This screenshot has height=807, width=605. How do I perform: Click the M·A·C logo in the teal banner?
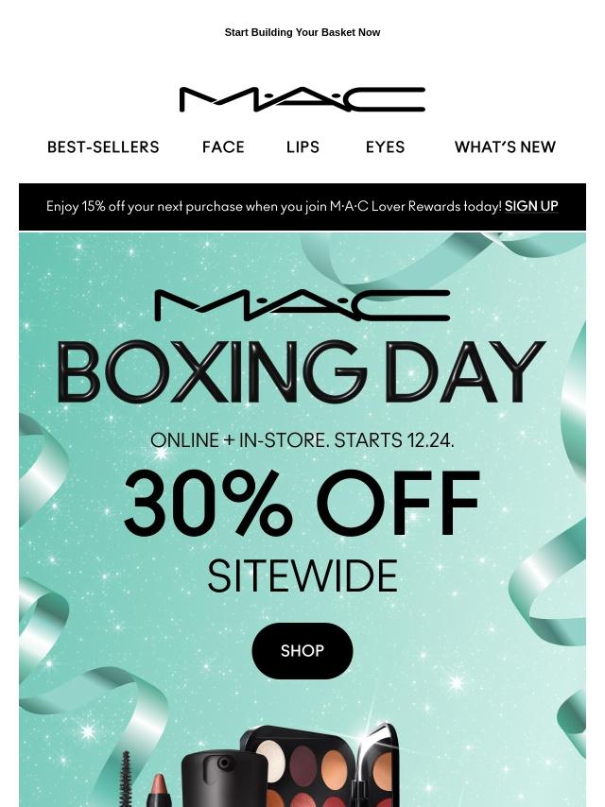click(302, 305)
